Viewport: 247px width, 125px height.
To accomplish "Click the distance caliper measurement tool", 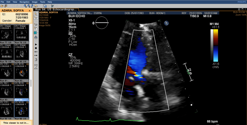I will coord(36,65).
